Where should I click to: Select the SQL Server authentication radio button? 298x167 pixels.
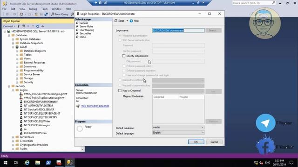(120, 40)
